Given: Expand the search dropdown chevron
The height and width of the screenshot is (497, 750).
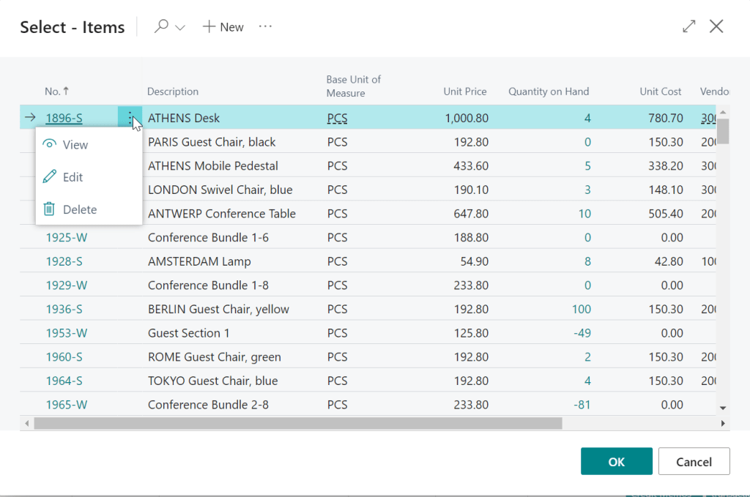Looking at the screenshot, I should click(x=180, y=28).
